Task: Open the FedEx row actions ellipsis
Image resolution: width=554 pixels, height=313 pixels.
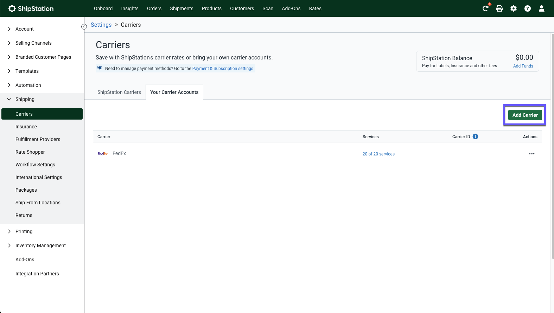Action: [531, 154]
